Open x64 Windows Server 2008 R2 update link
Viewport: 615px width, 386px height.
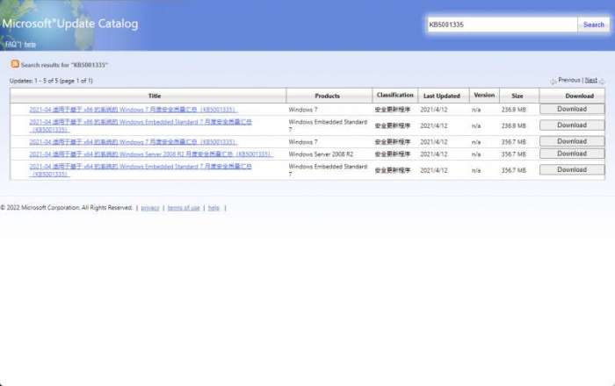click(150, 154)
